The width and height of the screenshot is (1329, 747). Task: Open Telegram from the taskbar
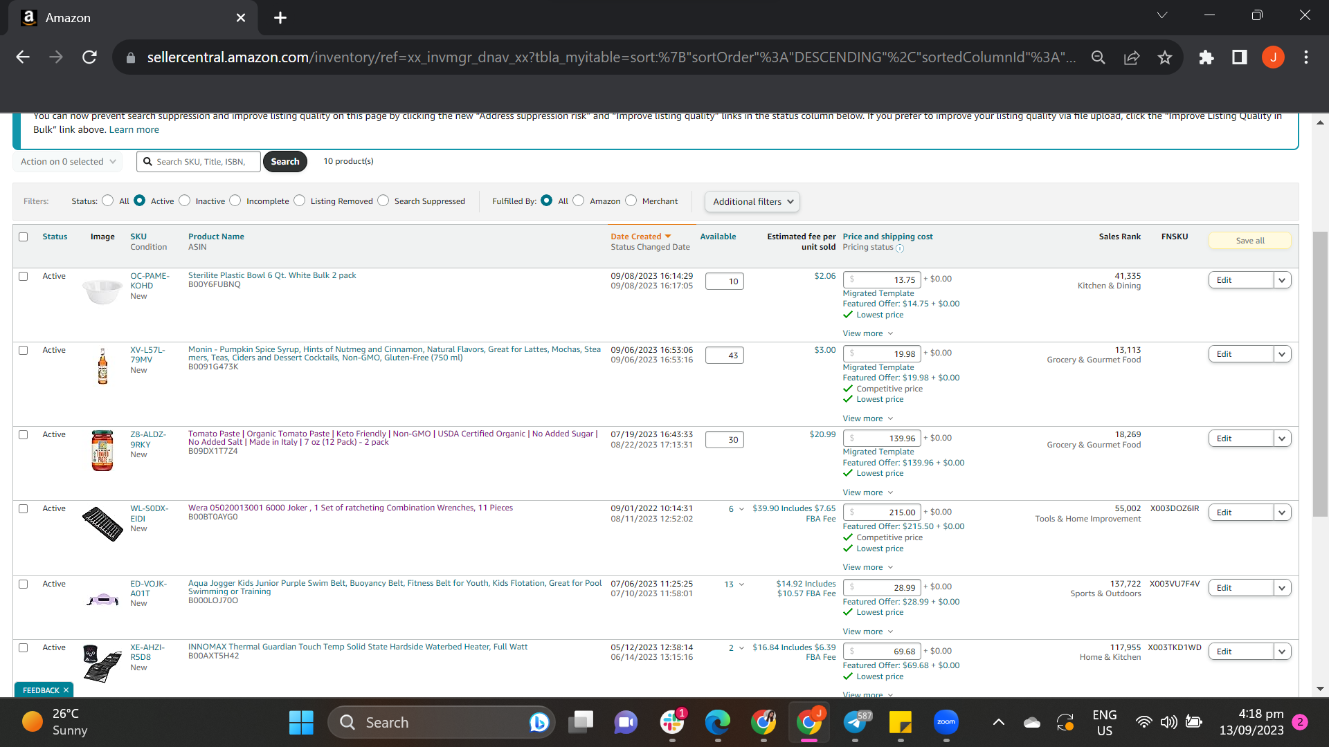tap(855, 723)
